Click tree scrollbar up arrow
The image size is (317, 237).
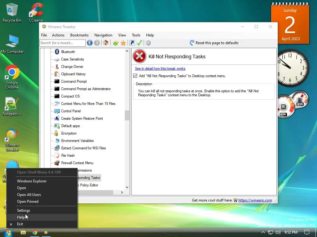tap(127, 51)
